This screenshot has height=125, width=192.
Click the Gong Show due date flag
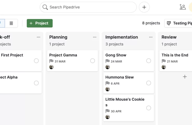(108, 61)
